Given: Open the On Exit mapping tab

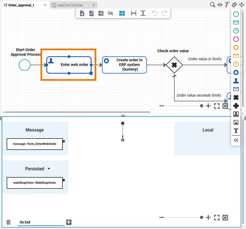Looking at the screenshot, I should coord(25,222).
